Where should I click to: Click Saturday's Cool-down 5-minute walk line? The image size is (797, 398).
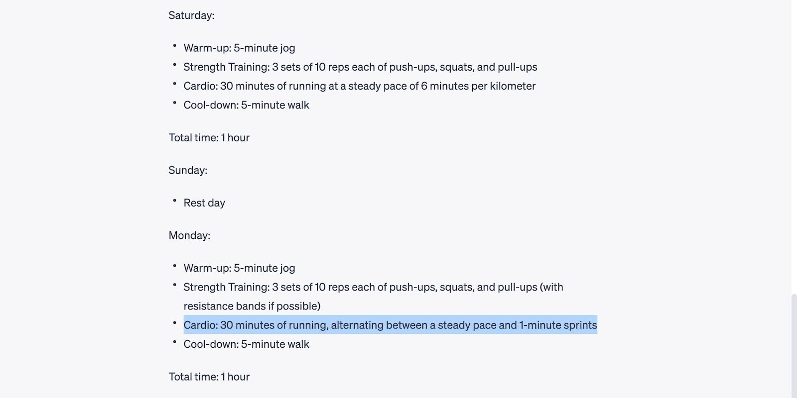[x=246, y=105]
